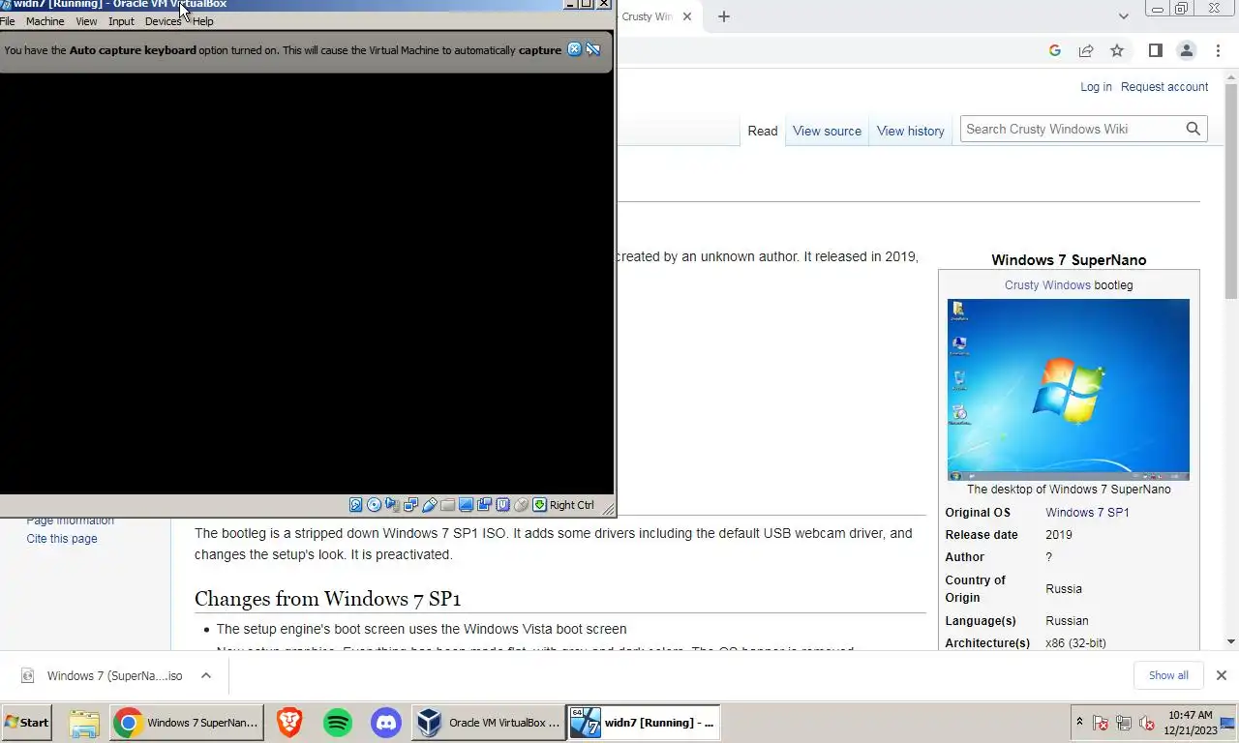Click the page scrollbar up arrow
The width and height of the screenshot is (1239, 743).
(1231, 75)
